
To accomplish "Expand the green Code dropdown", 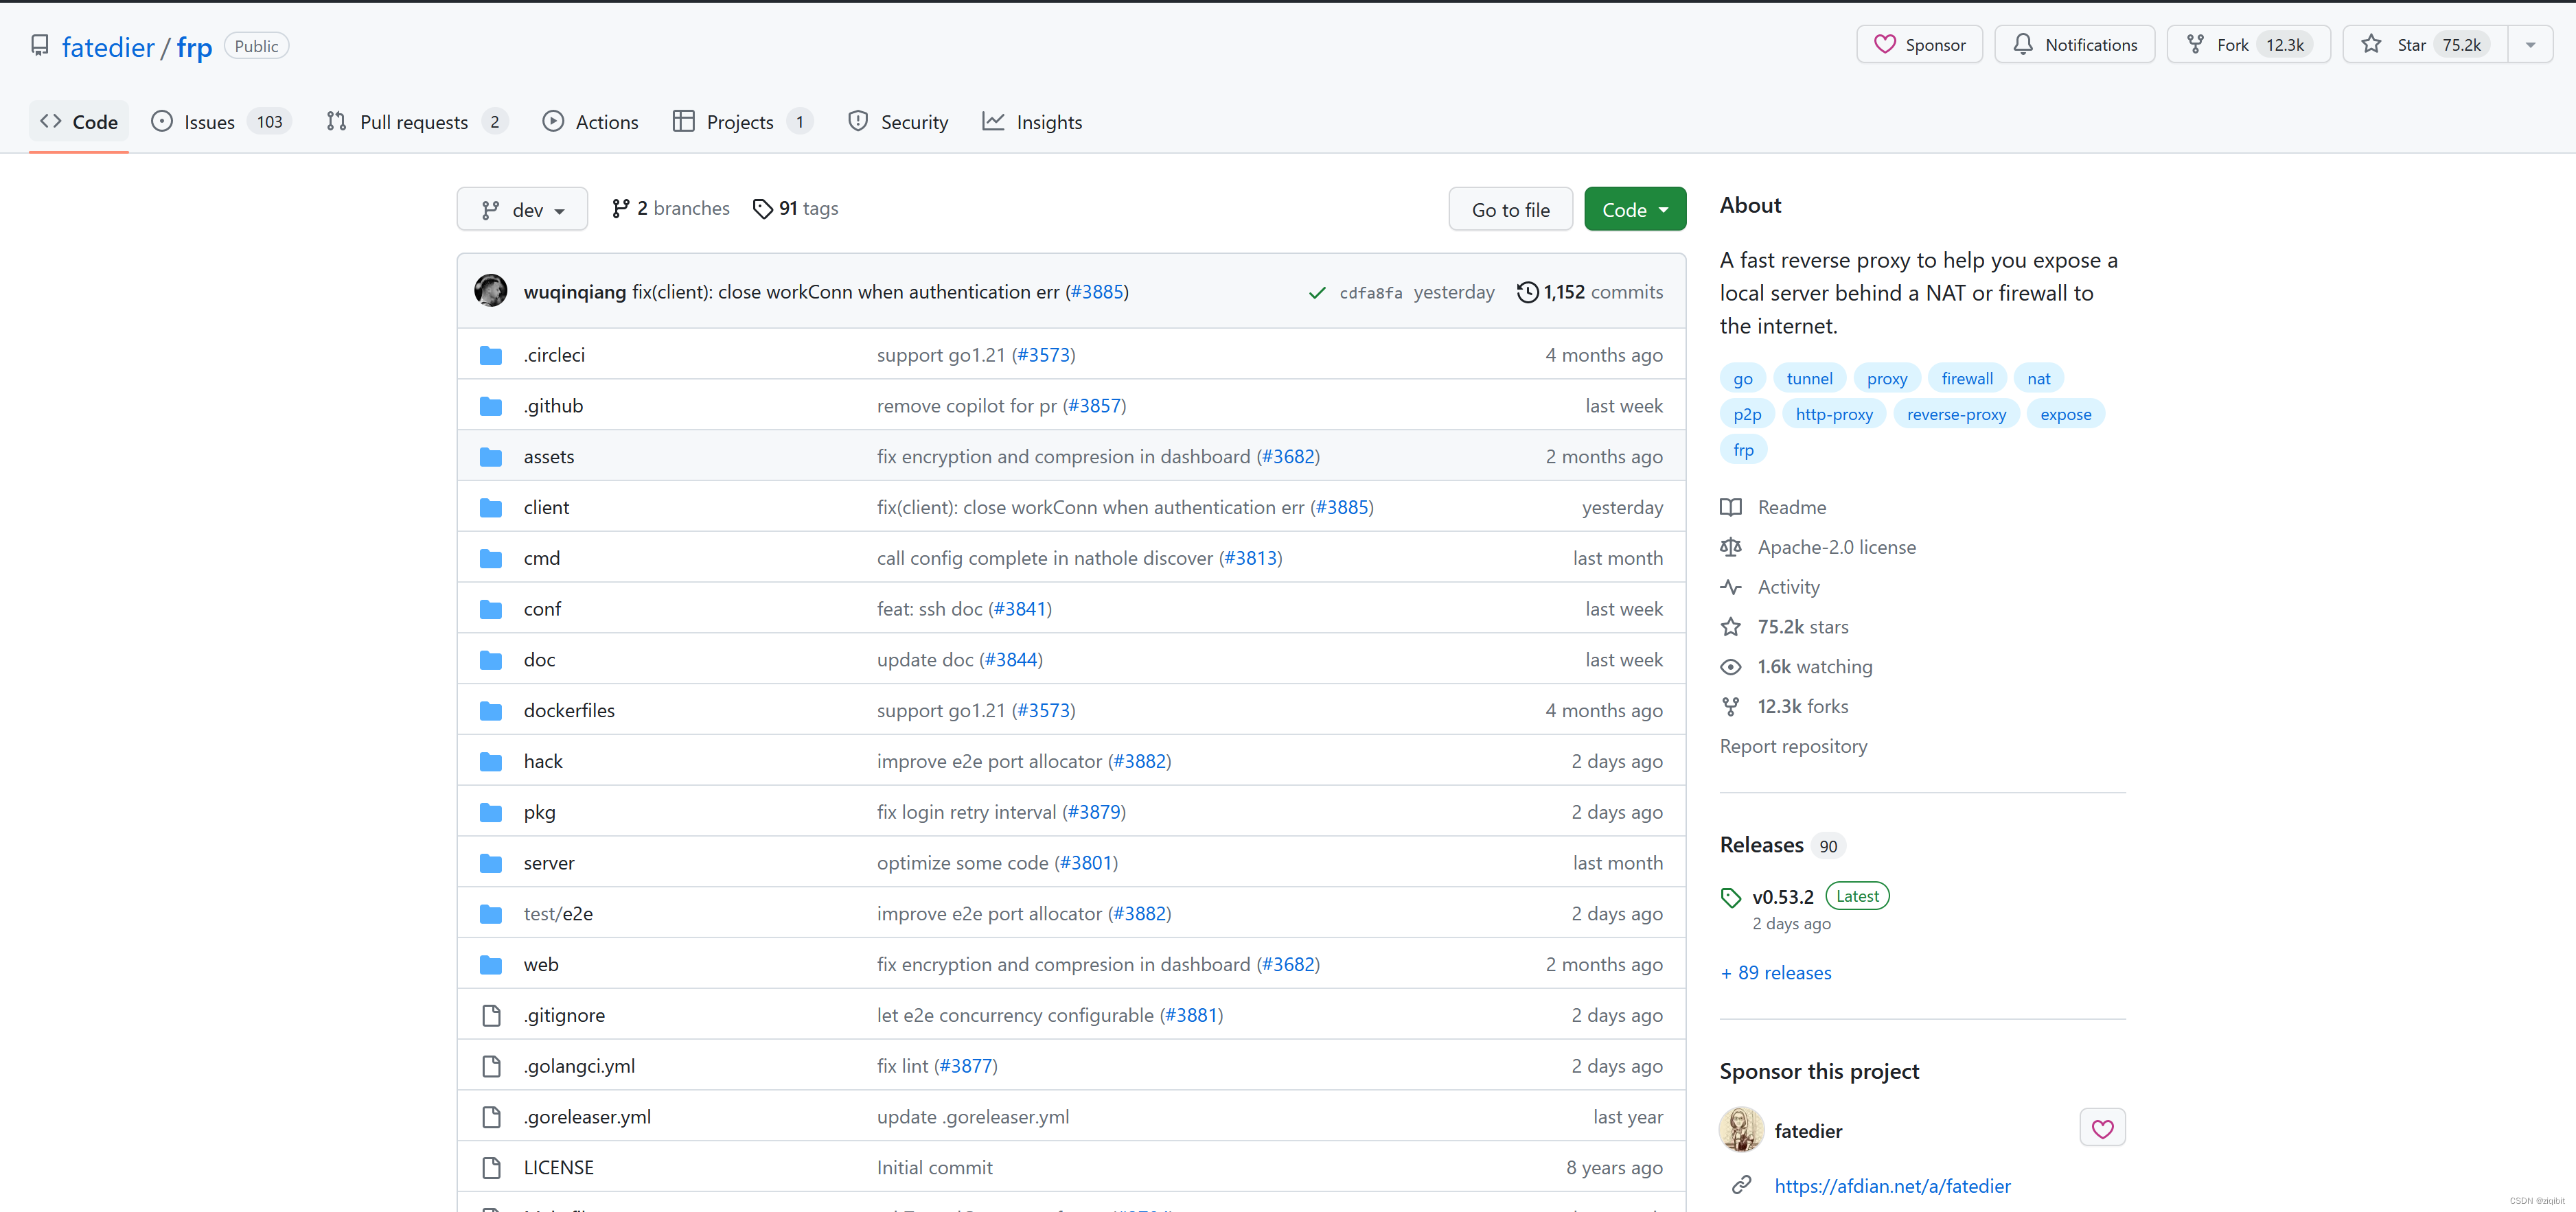I will (x=1634, y=210).
